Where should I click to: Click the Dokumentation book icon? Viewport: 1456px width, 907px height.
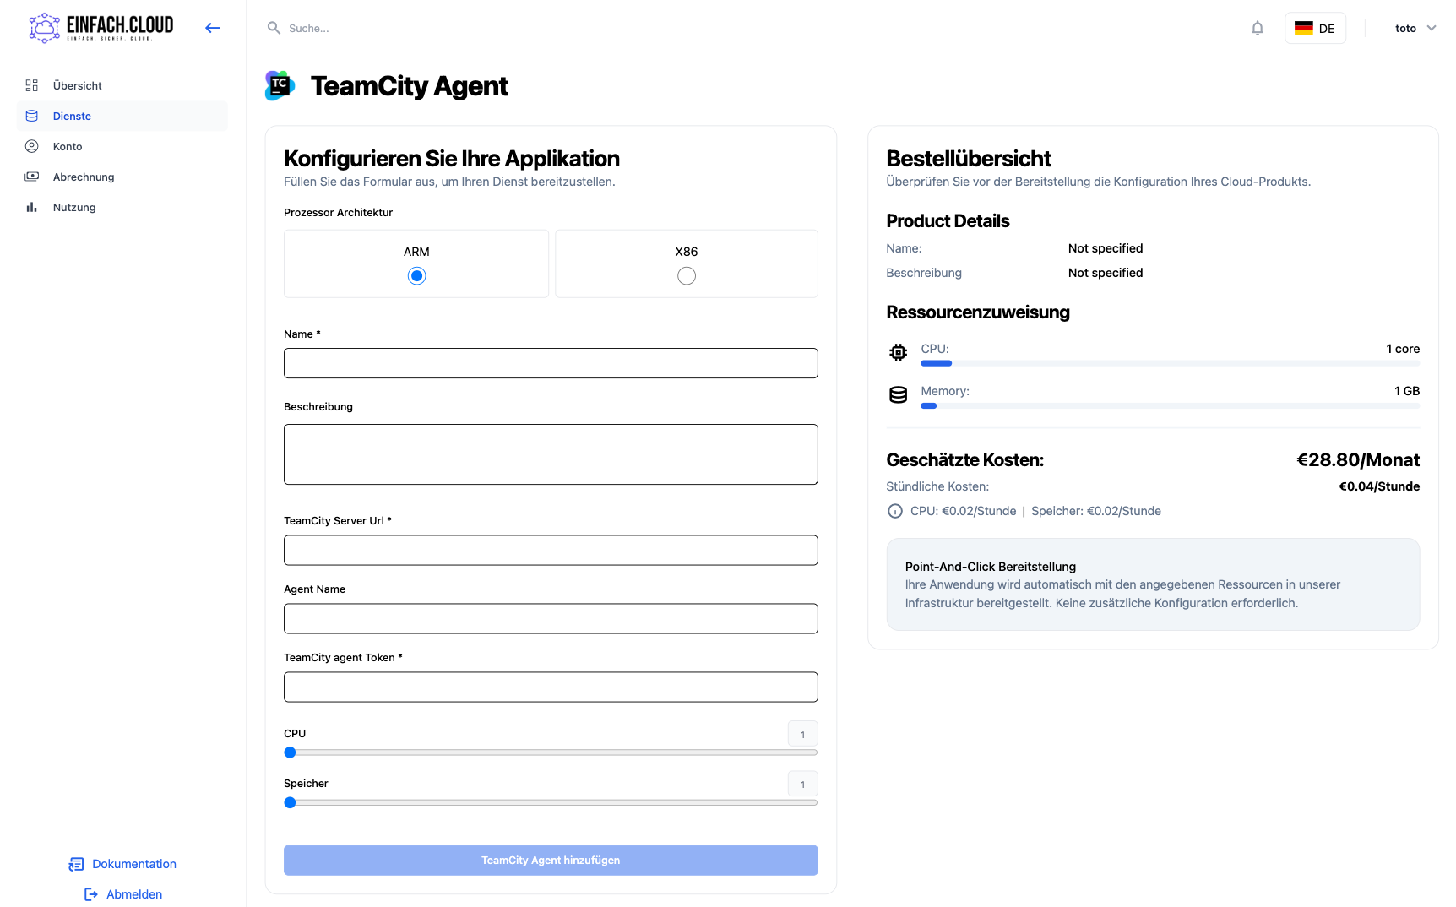(76, 864)
